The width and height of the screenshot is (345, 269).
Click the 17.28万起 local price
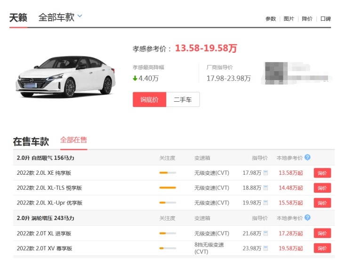pos(291,233)
